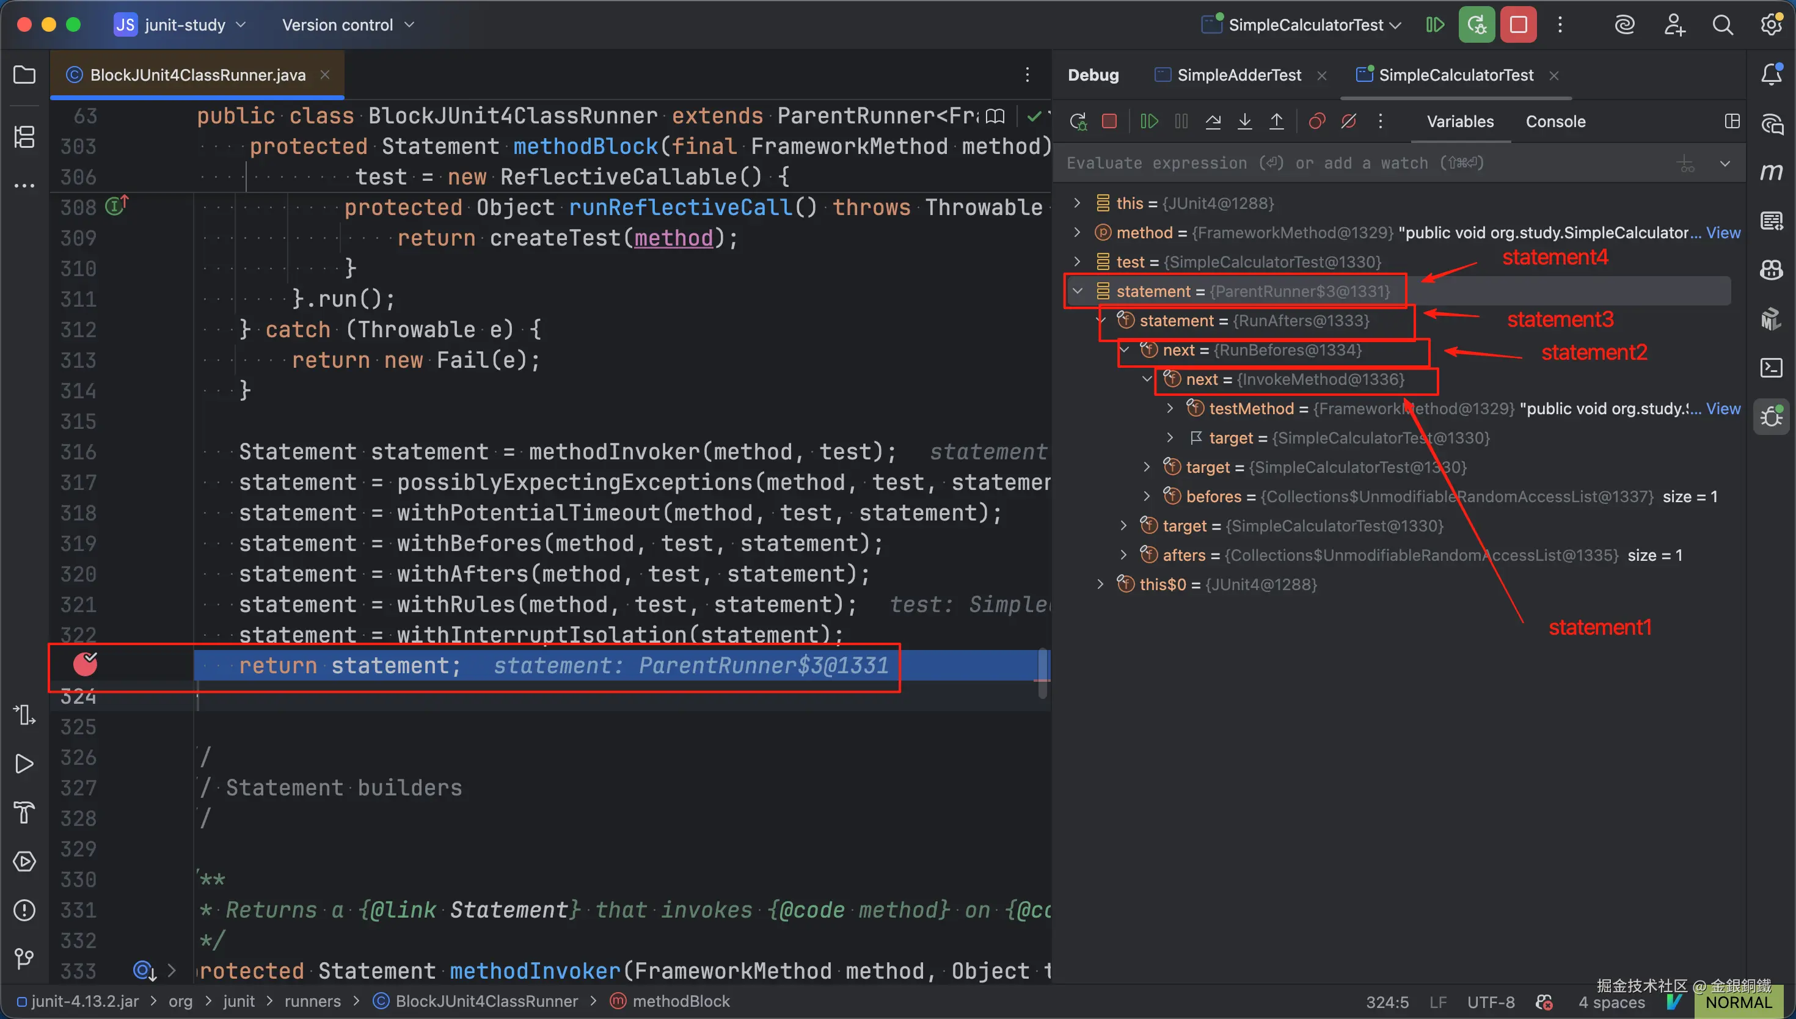1796x1019 pixels.
Task: Open the Structure tool window
Action: click(x=24, y=136)
